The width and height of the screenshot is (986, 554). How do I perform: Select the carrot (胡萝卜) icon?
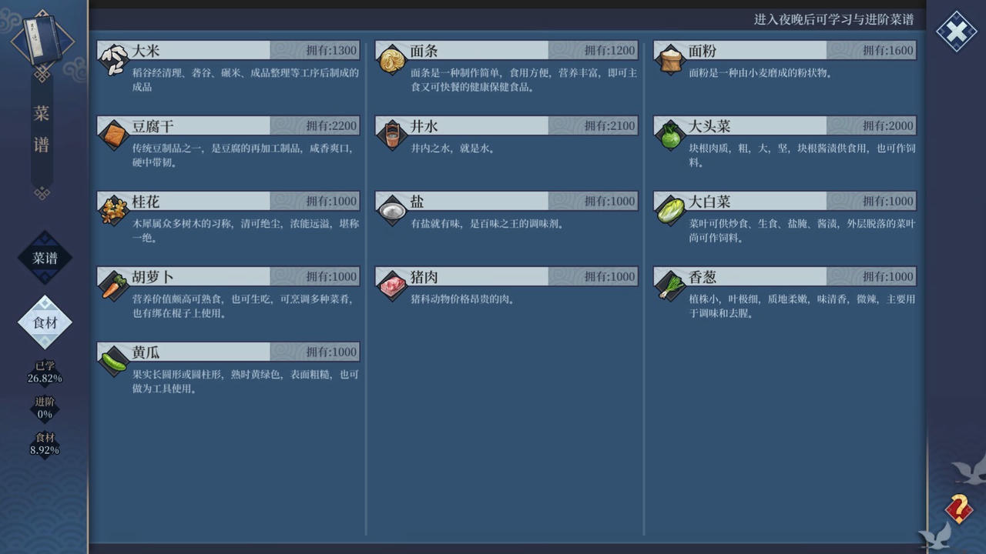click(x=114, y=285)
